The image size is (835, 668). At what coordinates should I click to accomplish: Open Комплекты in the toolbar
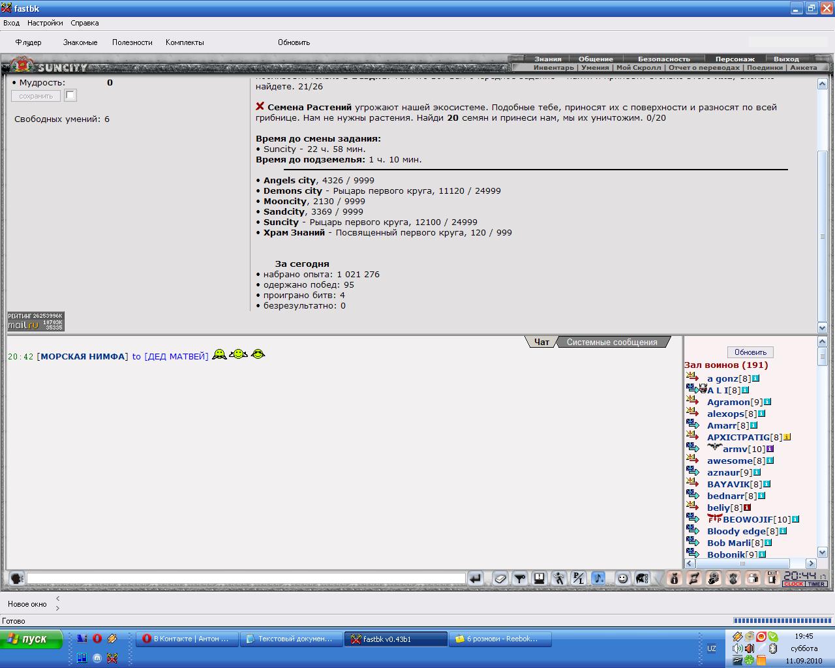tap(185, 42)
